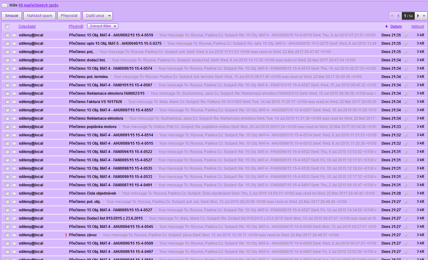Image resolution: width=428 pixels, height=260 pixels.
Task: Sort the list by Velikost column
Action: coord(417,27)
